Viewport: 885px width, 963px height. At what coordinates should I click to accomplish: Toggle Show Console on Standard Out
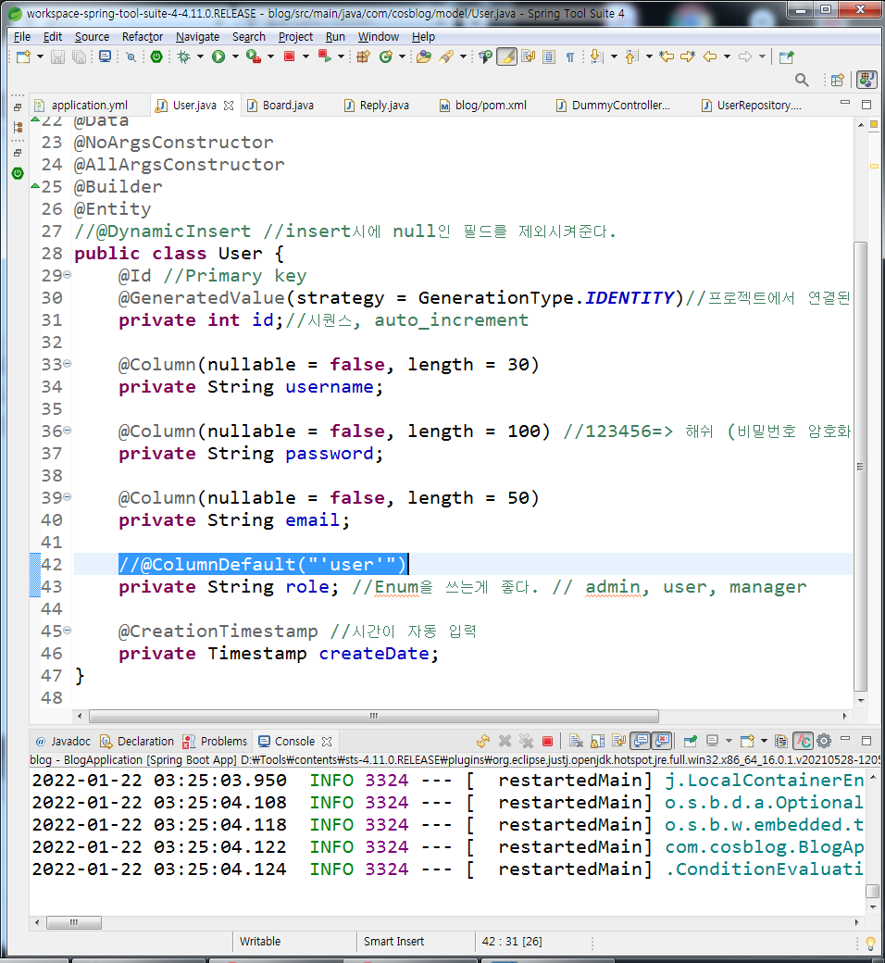click(641, 742)
